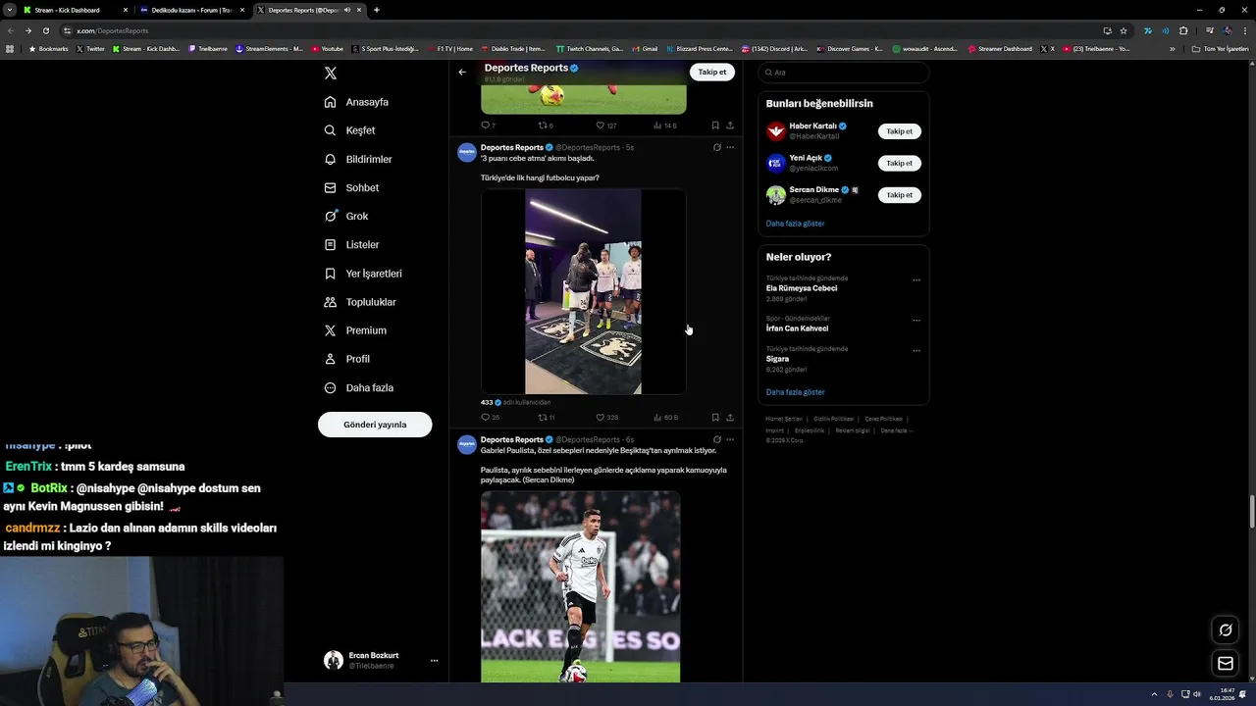Open the floating Messages button

coord(1226,664)
